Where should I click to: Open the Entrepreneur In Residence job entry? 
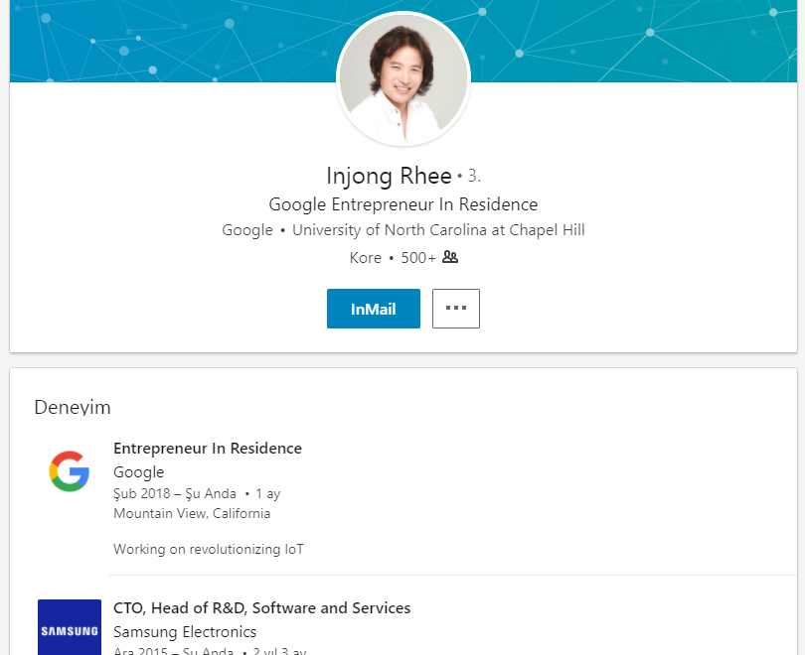[208, 449]
